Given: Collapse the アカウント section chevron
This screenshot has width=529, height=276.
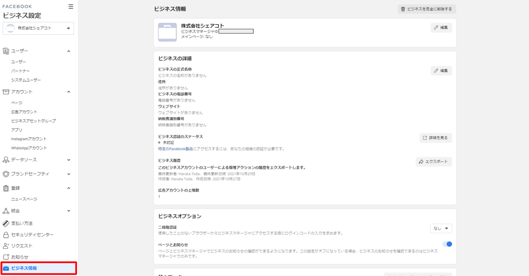Looking at the screenshot, I should (69, 92).
